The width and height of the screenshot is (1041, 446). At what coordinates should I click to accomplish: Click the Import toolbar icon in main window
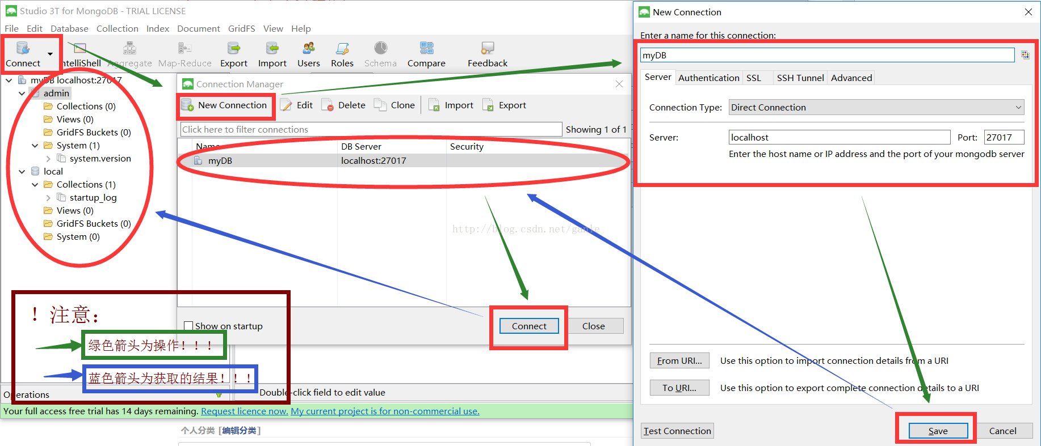coord(272,54)
